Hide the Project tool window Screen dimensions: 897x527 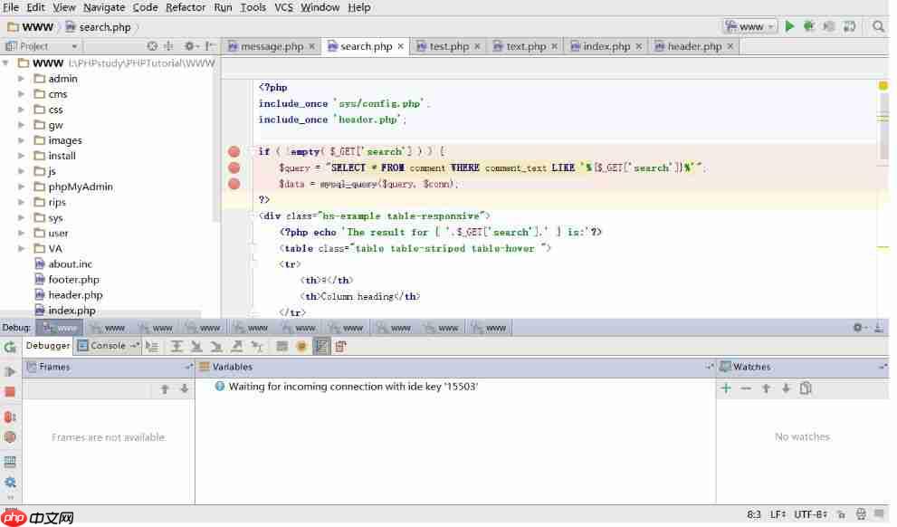211,46
